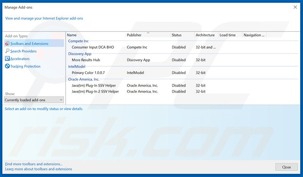This screenshot has height=177, width=303.
Task: Click the Accelerators icon
Action: point(7,59)
